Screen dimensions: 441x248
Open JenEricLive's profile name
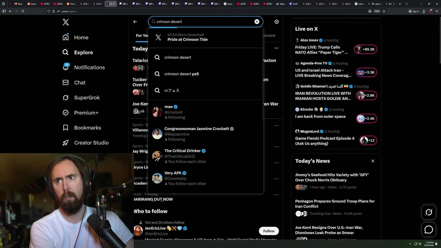point(155,228)
